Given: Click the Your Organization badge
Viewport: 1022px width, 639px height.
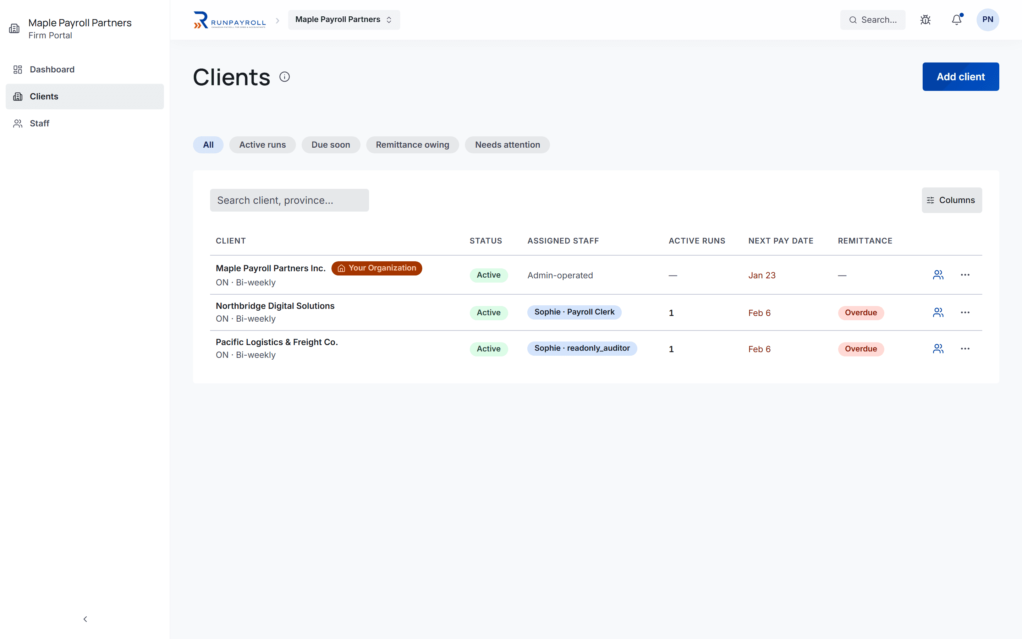Looking at the screenshot, I should (377, 268).
